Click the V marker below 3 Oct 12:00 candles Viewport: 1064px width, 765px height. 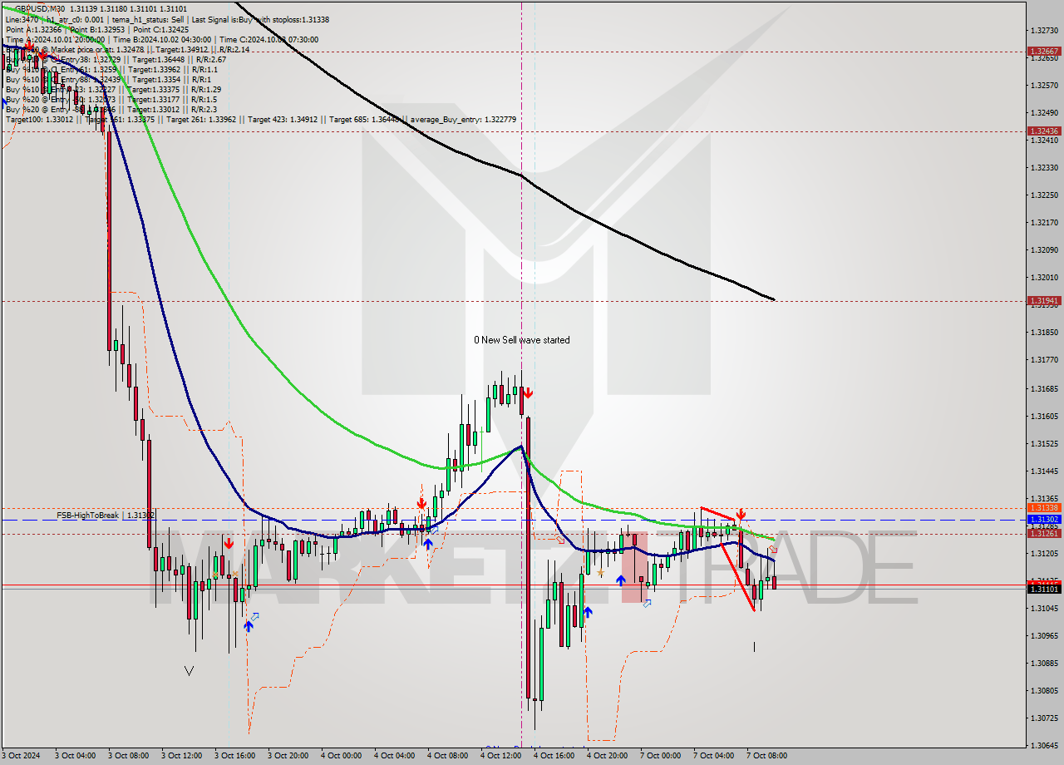tap(190, 670)
